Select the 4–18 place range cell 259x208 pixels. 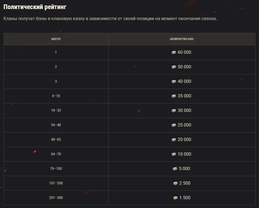[56, 96]
